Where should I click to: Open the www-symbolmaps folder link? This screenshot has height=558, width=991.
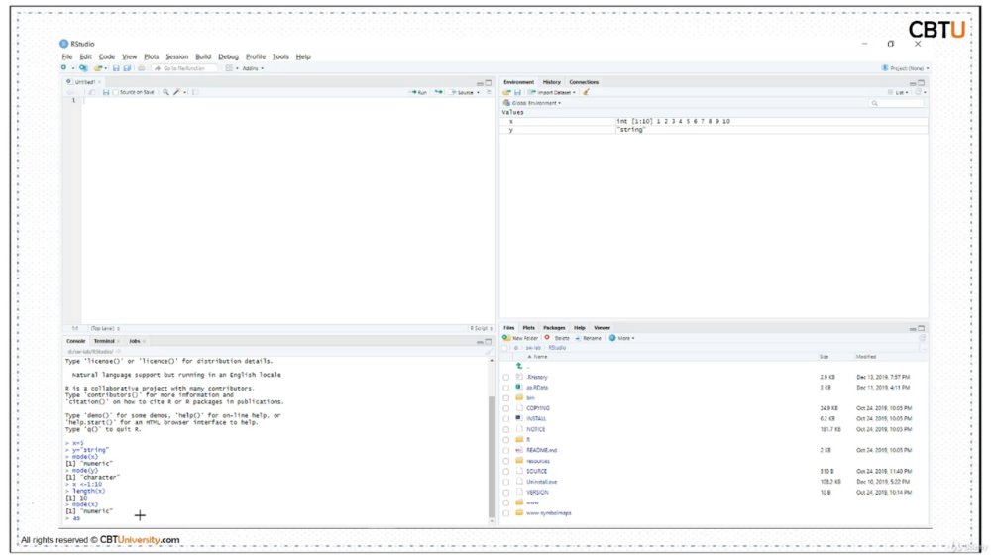tap(549, 513)
